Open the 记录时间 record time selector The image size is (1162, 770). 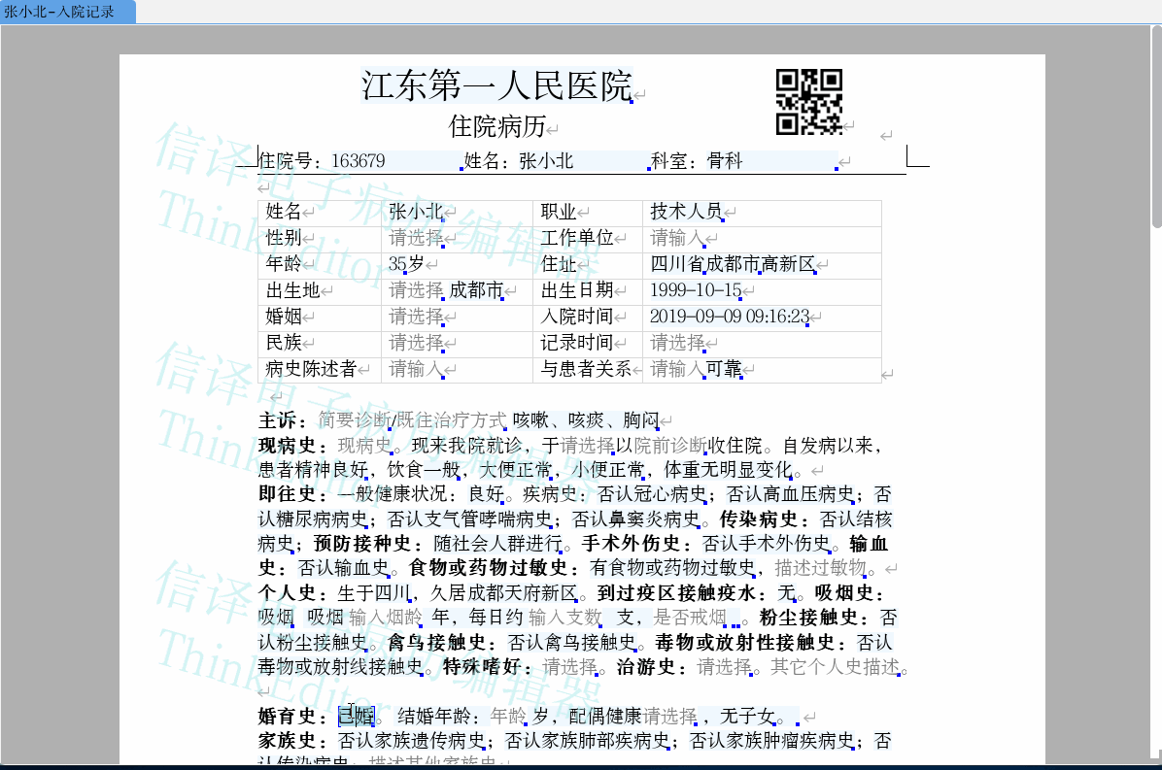point(678,343)
